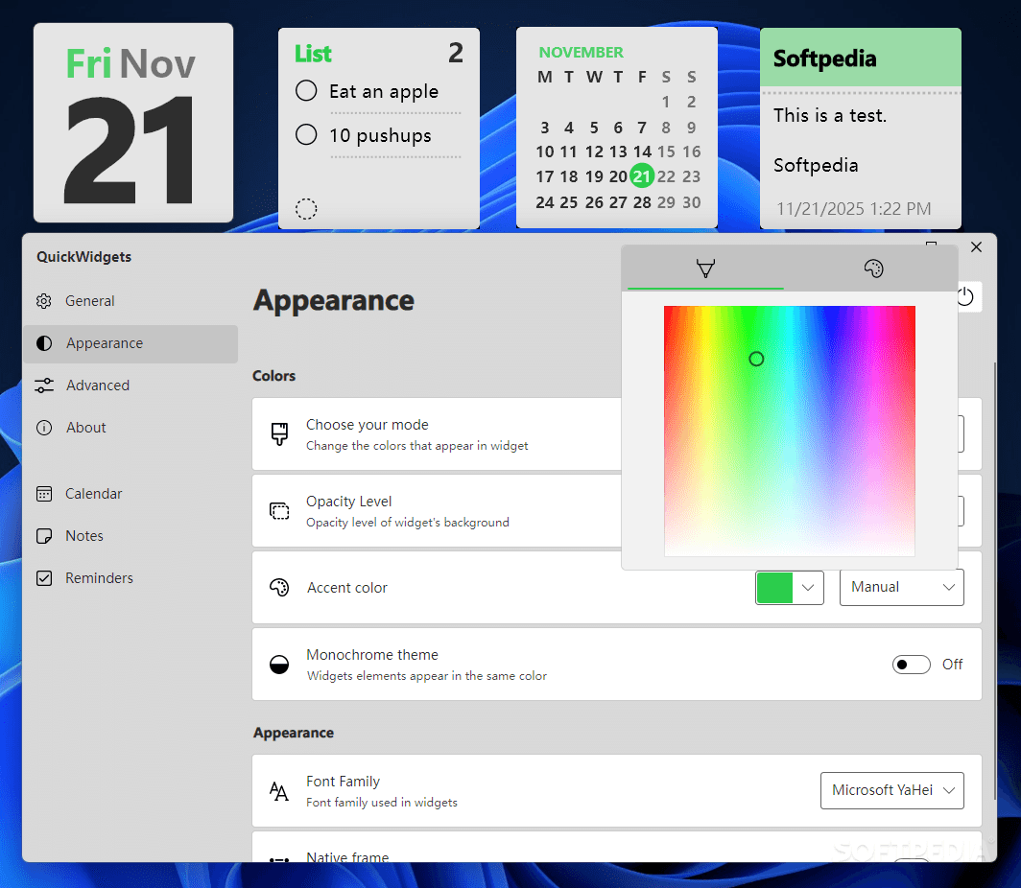
Task: Switch to the palette tab in color picker
Action: pyautogui.click(x=873, y=269)
